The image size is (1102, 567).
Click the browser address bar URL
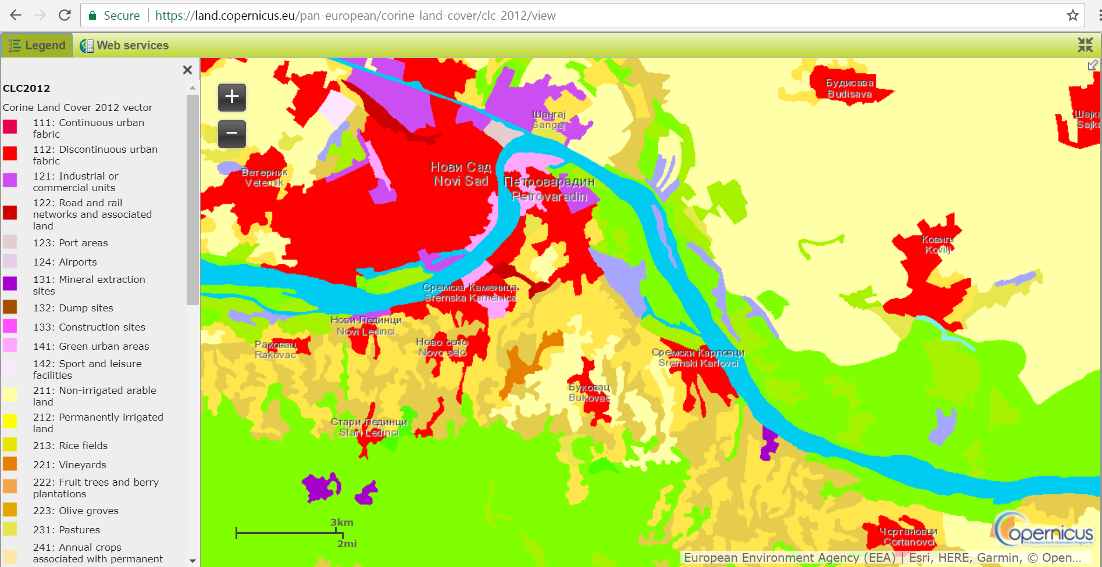(355, 16)
